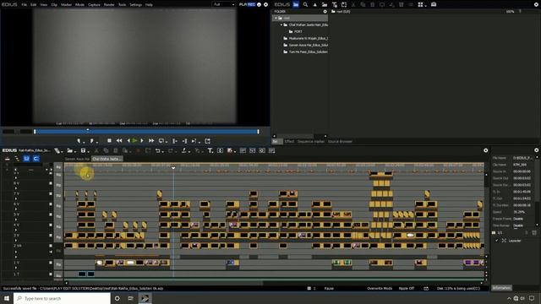541x304 pixels.
Task: Open the Undo history dropdown arrow
Action: (x=162, y=151)
